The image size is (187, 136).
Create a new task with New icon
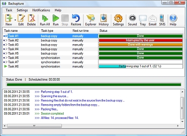tap(9, 20)
